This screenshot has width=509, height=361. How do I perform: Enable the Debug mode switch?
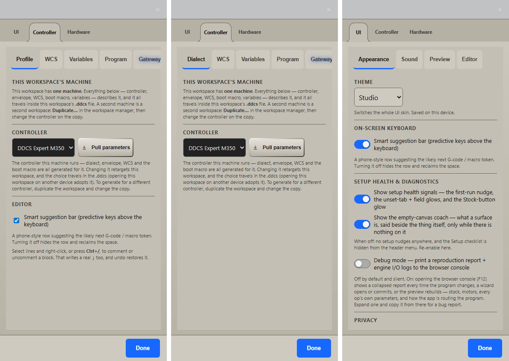[362, 263]
